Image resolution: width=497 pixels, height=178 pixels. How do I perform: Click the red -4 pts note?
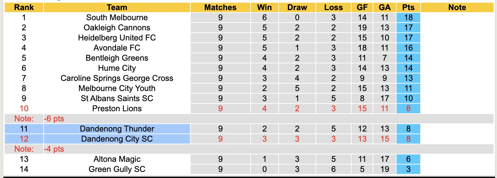tap(54, 149)
